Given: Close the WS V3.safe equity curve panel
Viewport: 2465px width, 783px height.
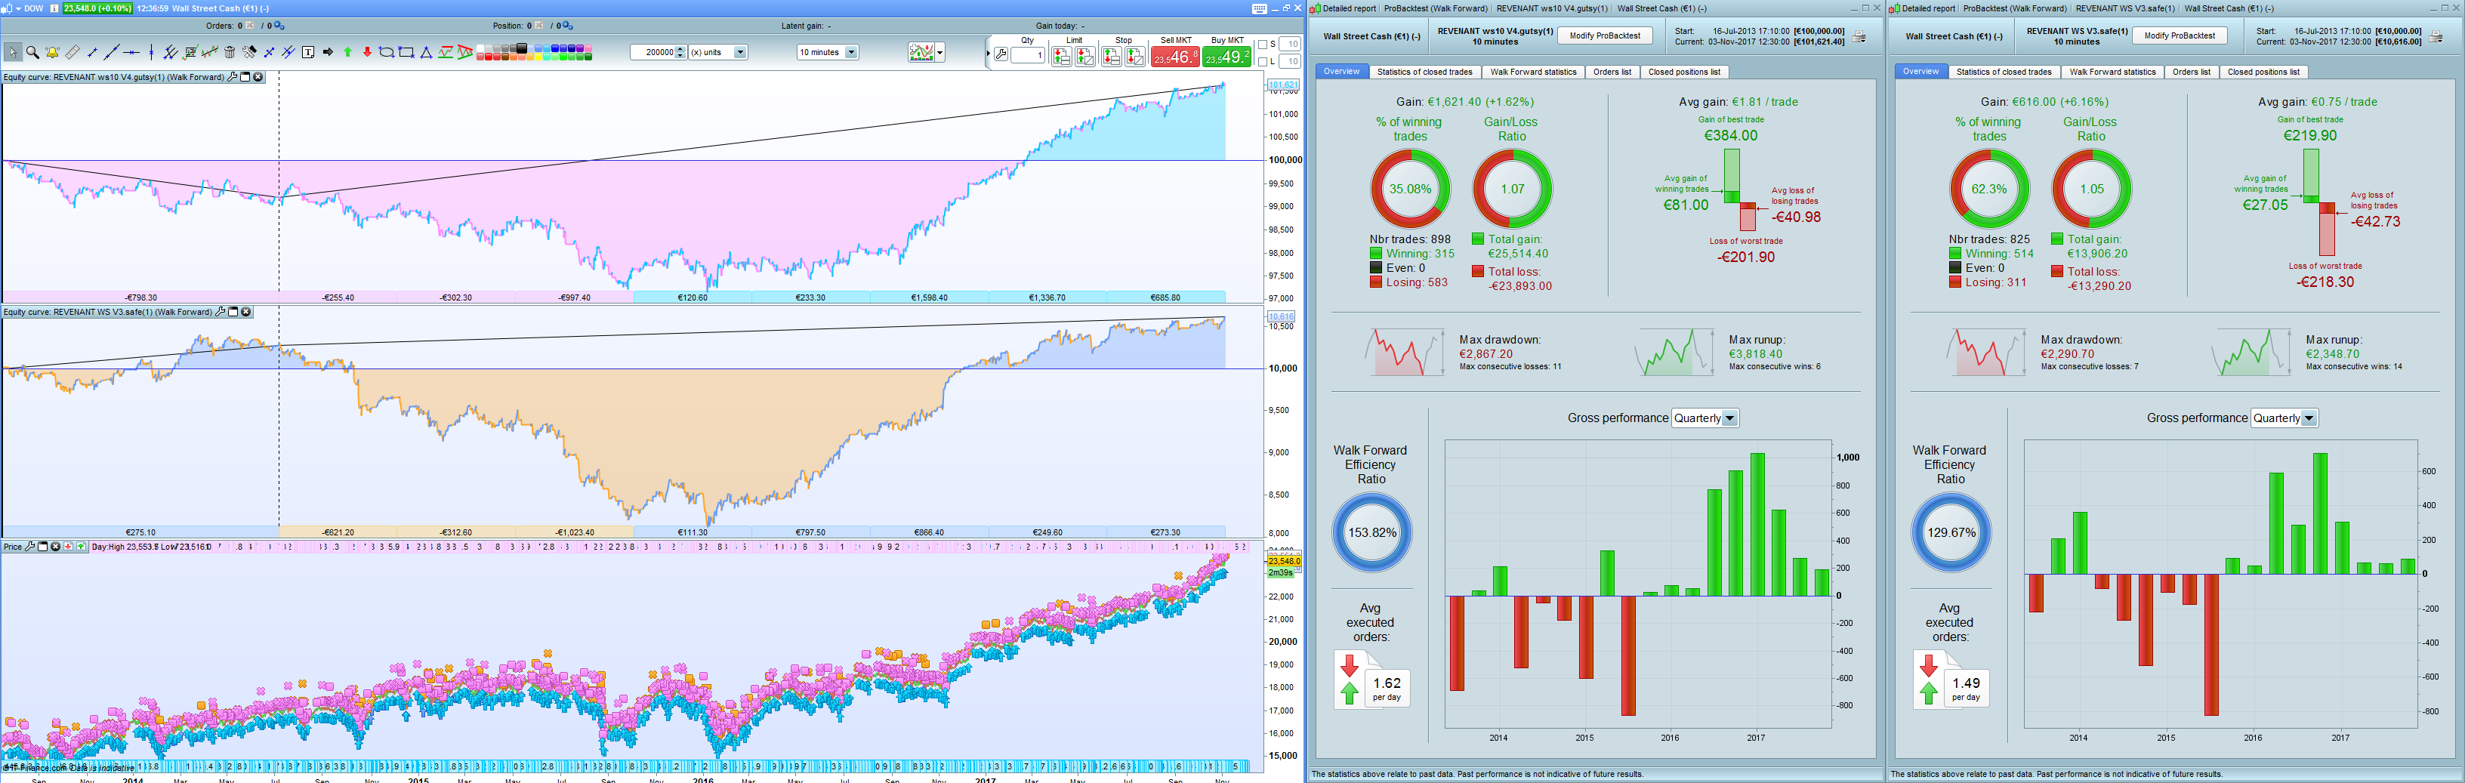Looking at the screenshot, I should tap(246, 312).
